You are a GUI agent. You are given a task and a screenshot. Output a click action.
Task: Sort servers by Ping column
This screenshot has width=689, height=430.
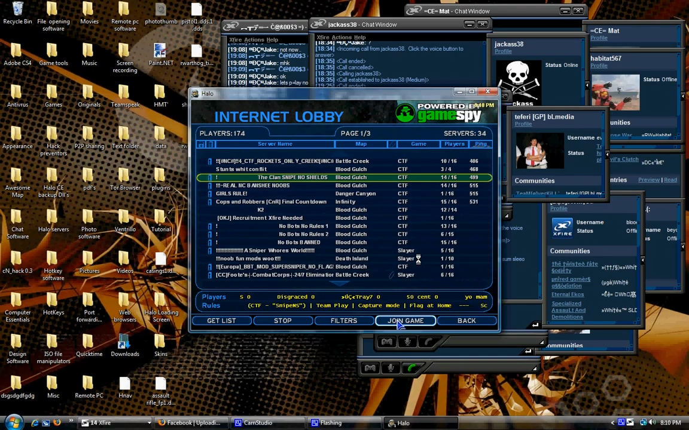[480, 144]
